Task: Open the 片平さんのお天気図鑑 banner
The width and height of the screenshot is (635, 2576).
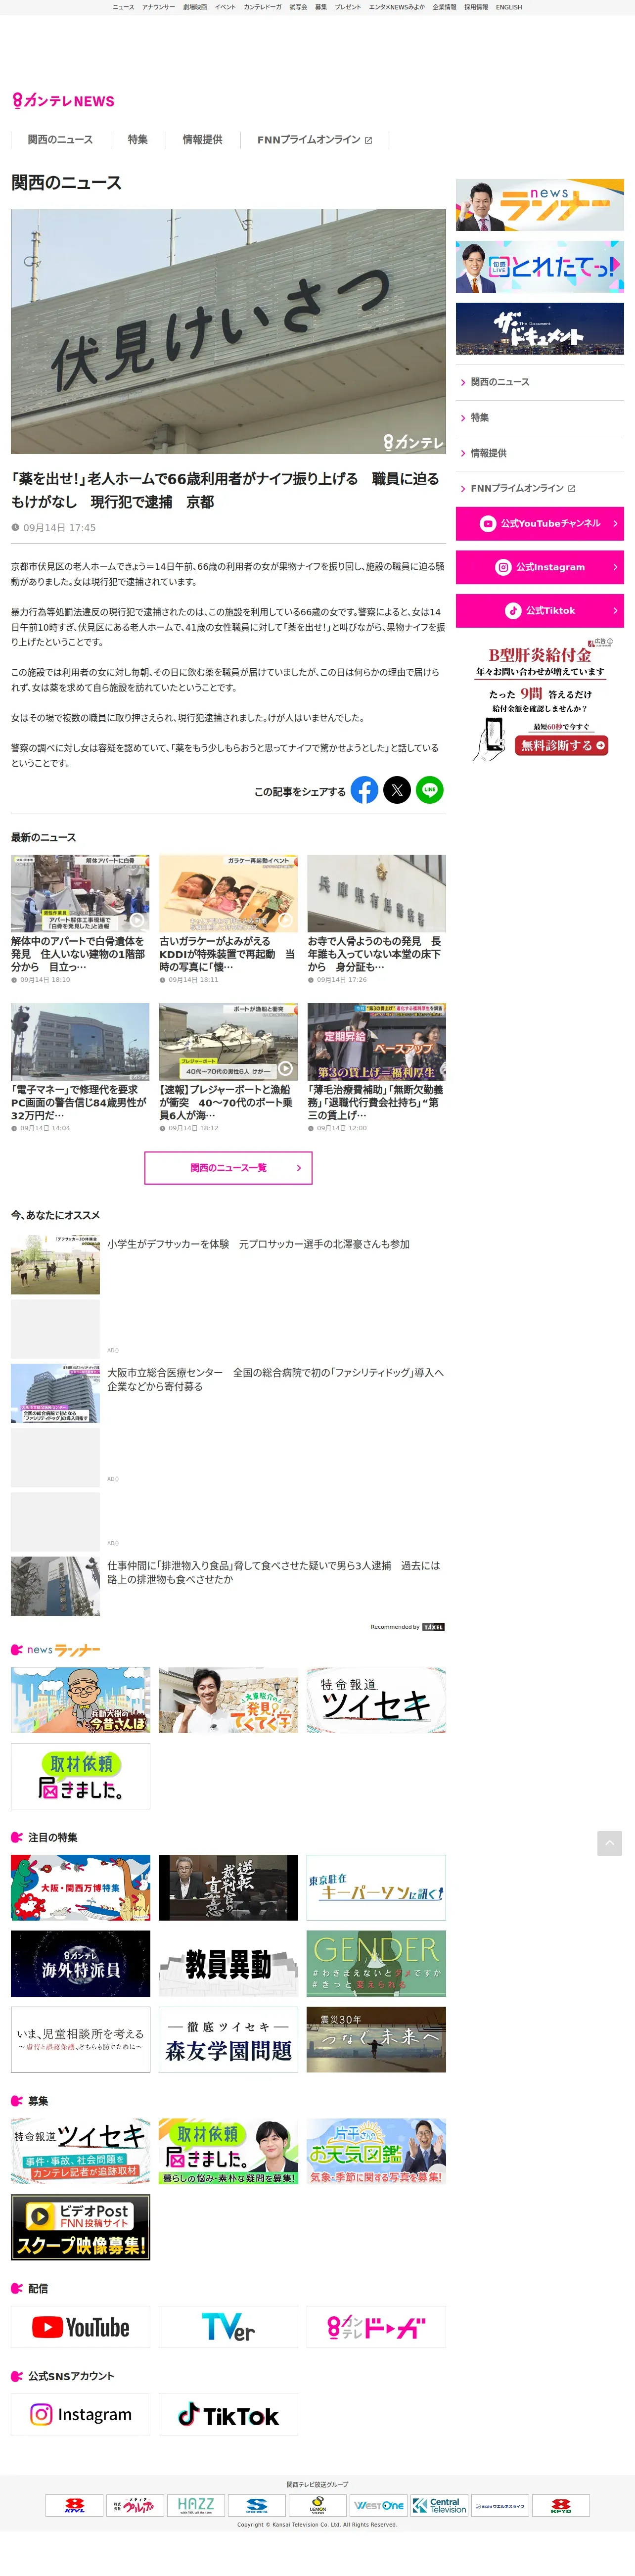Action: coord(376,2151)
